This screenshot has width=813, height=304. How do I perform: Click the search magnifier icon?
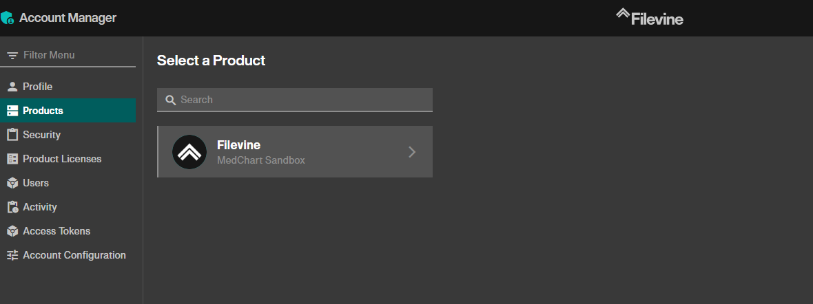click(x=171, y=100)
